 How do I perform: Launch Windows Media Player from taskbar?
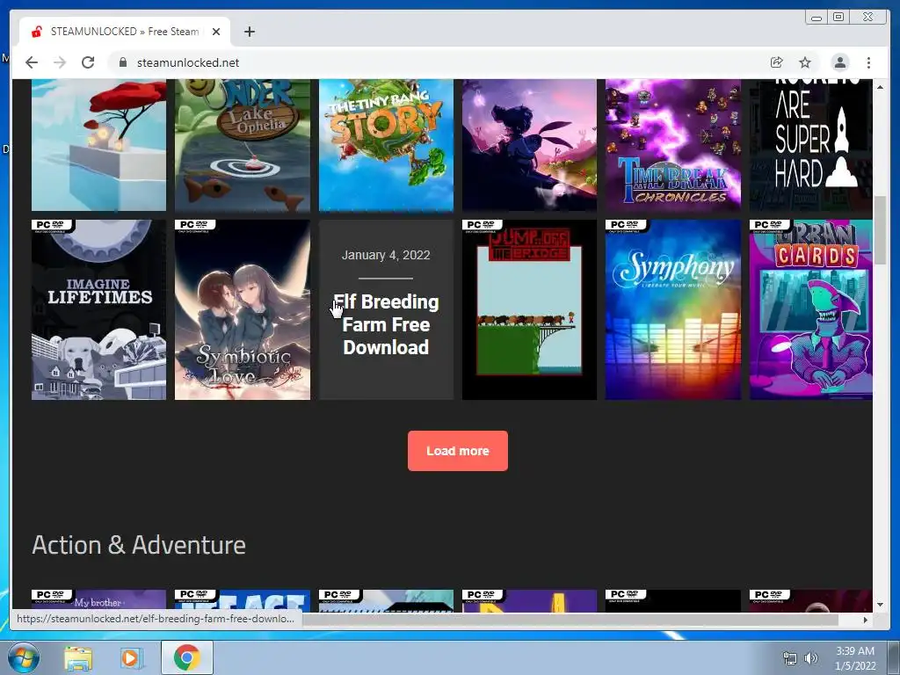tap(132, 658)
